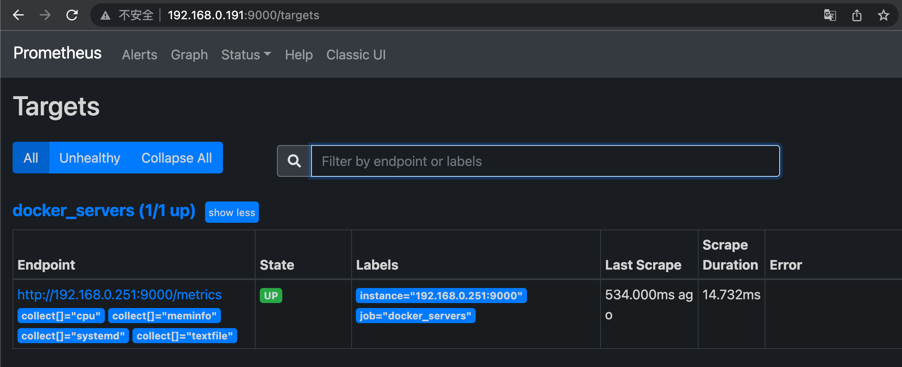Click the collect[]="meminfo" badge
The height and width of the screenshot is (367, 902).
(x=164, y=316)
